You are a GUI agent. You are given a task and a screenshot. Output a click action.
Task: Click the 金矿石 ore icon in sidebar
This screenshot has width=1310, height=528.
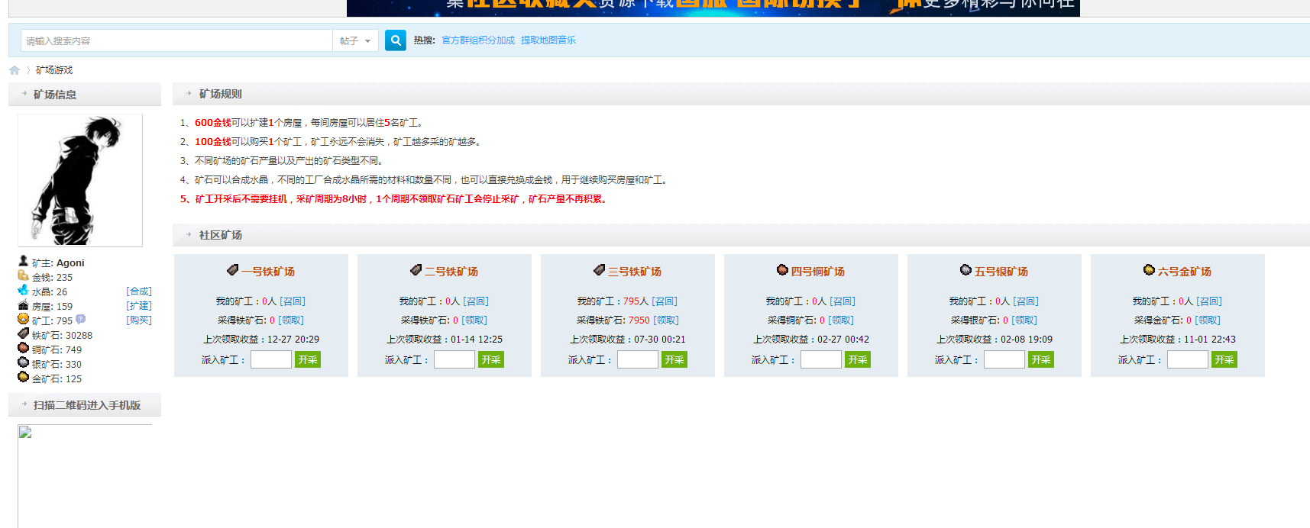(23, 377)
